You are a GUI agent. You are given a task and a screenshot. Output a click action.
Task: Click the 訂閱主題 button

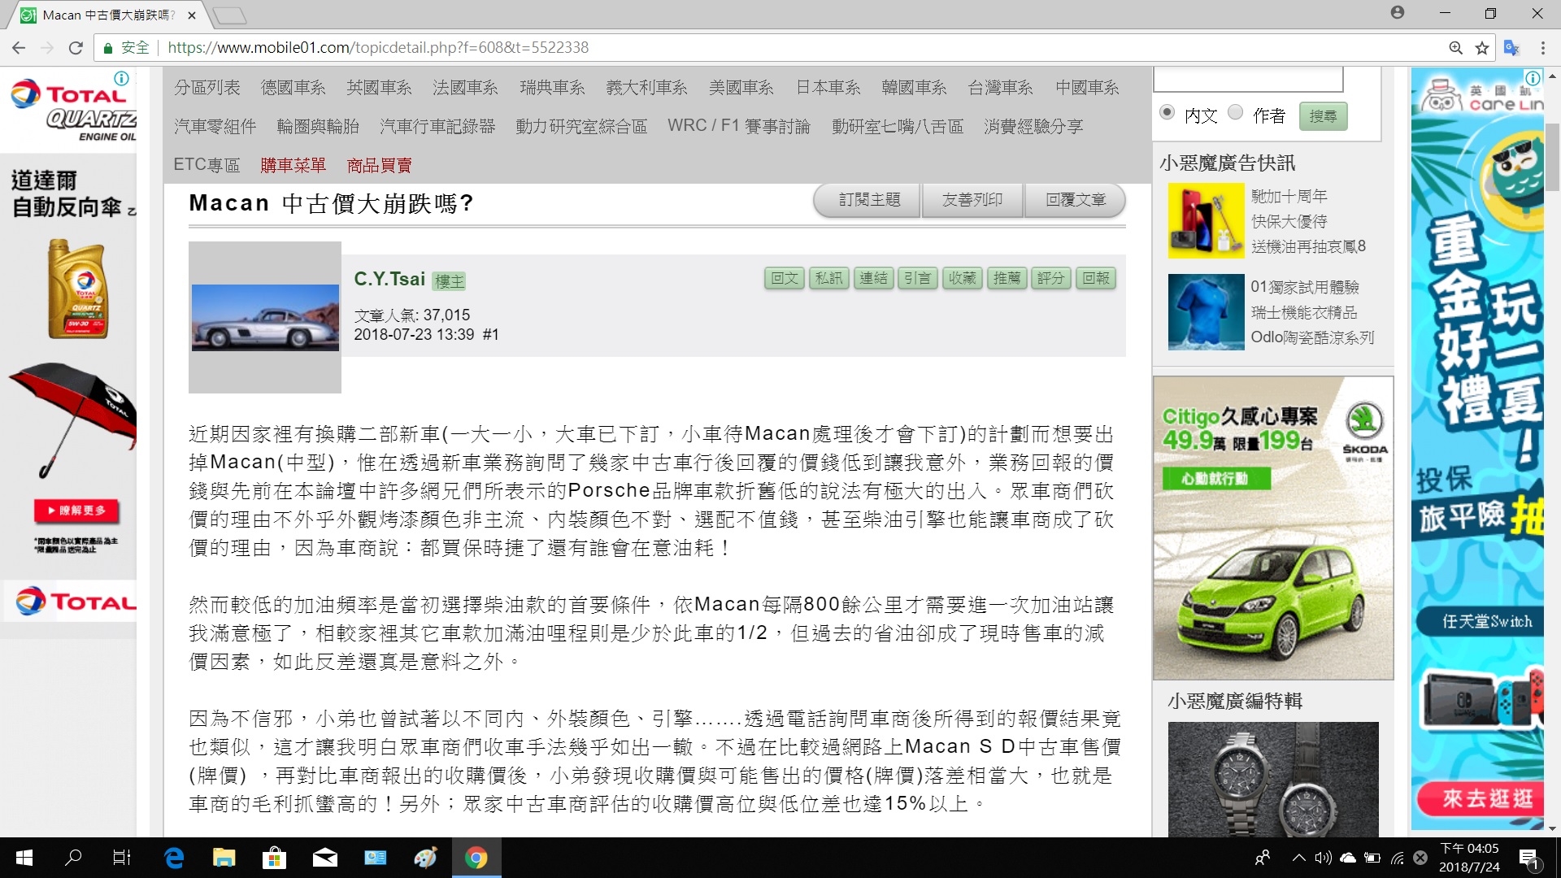(x=868, y=200)
